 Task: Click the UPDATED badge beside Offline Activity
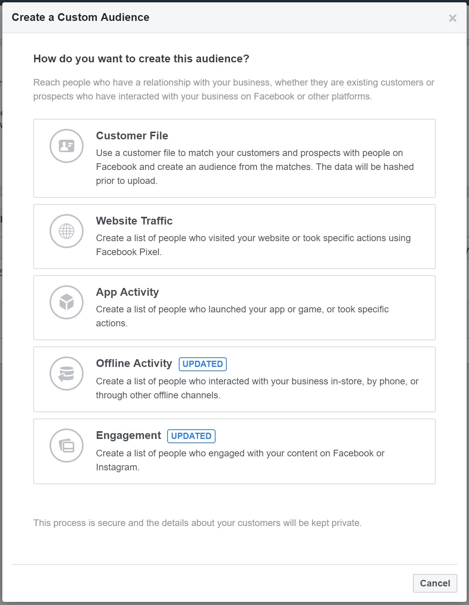[203, 364]
